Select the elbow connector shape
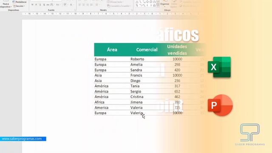 [141, 2]
